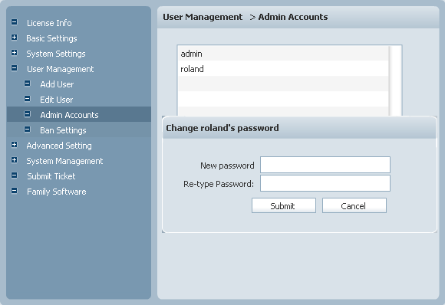The width and height of the screenshot is (445, 305).
Task: Click the New password field
Action: [325, 165]
